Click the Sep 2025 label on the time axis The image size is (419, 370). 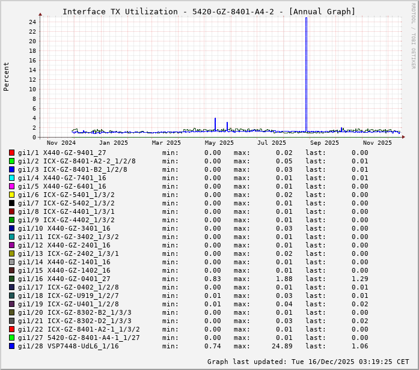(x=324, y=143)
